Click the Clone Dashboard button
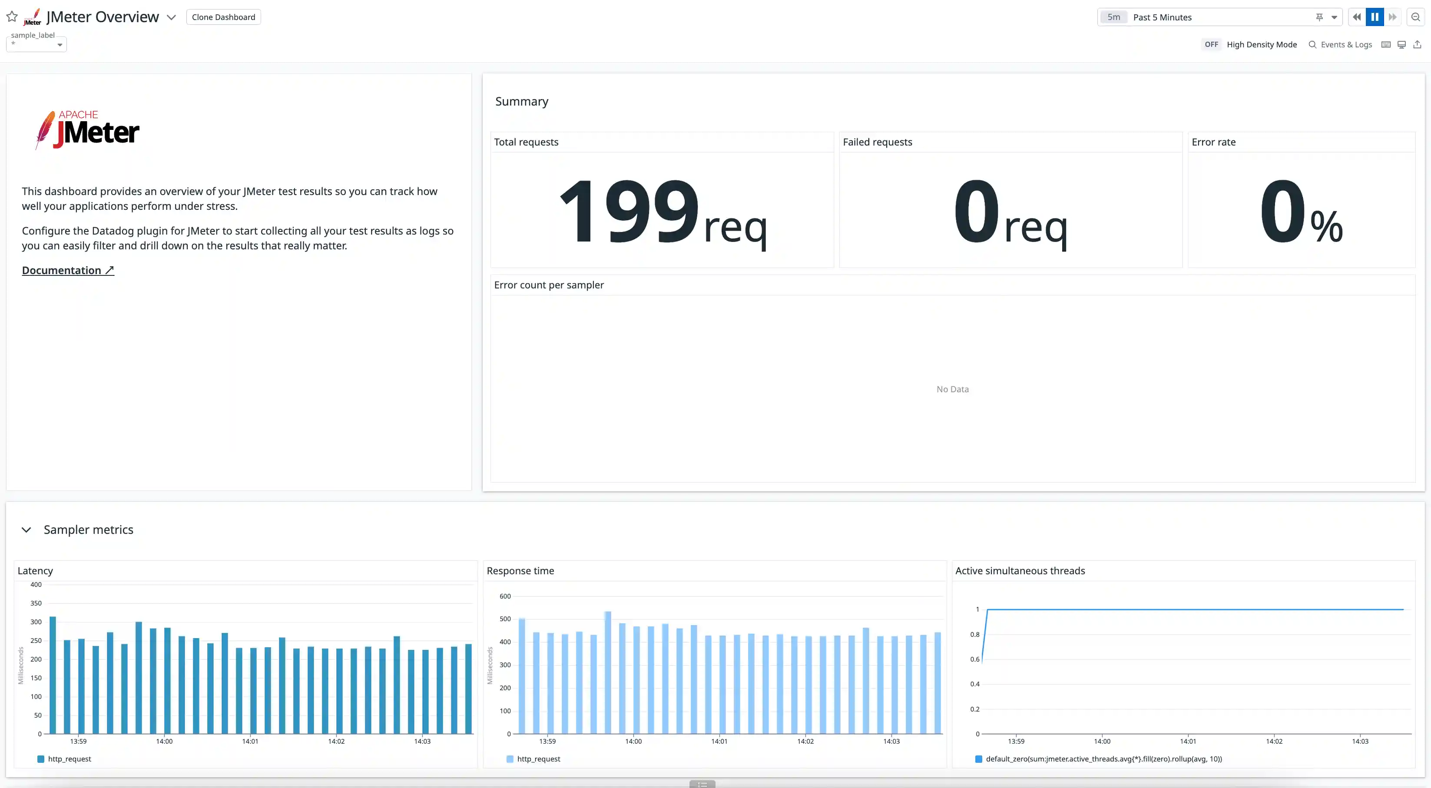The height and width of the screenshot is (788, 1431). pyautogui.click(x=223, y=17)
